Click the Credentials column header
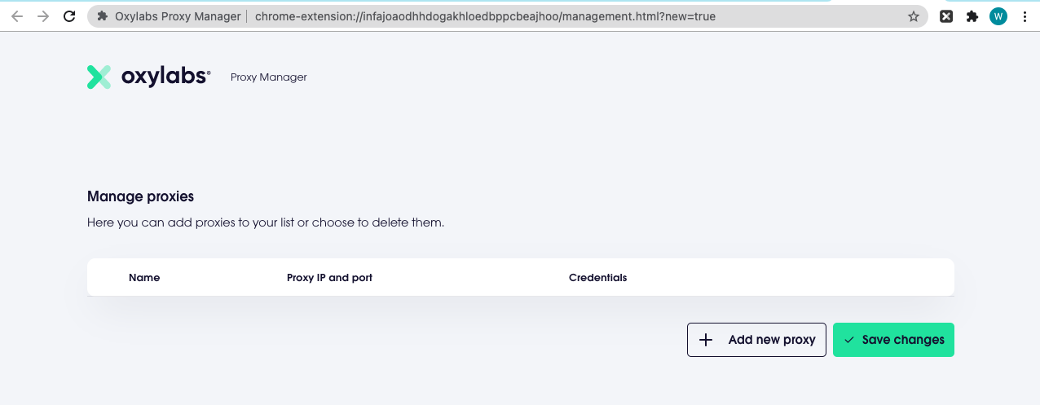 [597, 278]
